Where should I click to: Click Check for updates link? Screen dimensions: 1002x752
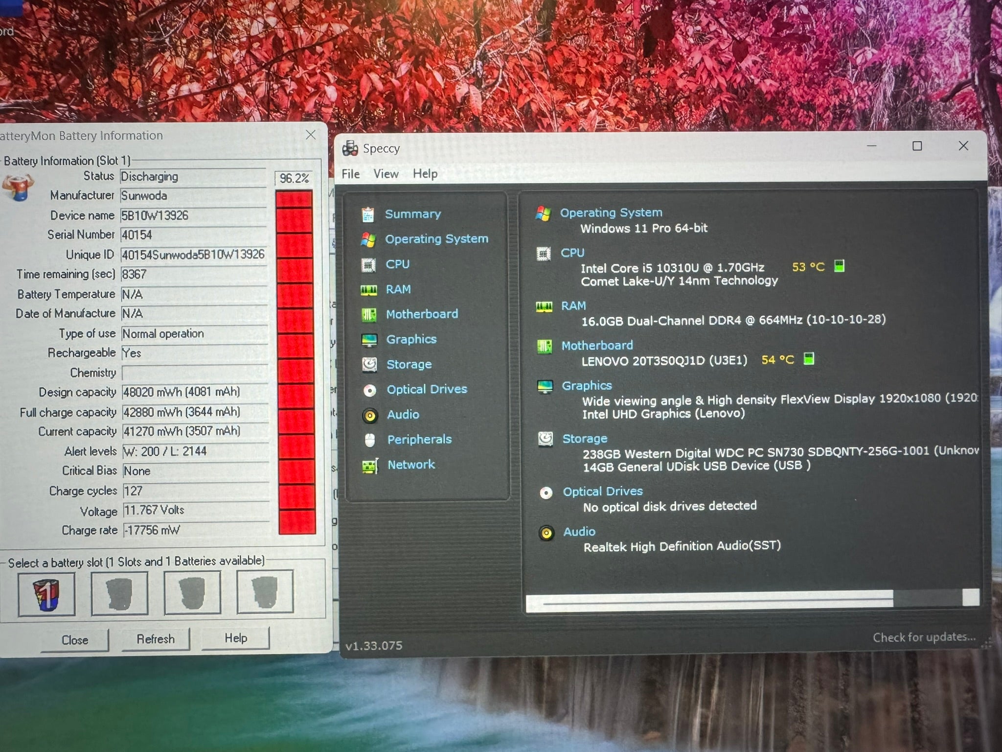(924, 637)
